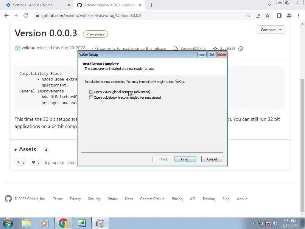Viewport: 305px width, 229px height.
Task: Open About footer link
Action: tap(242, 199)
